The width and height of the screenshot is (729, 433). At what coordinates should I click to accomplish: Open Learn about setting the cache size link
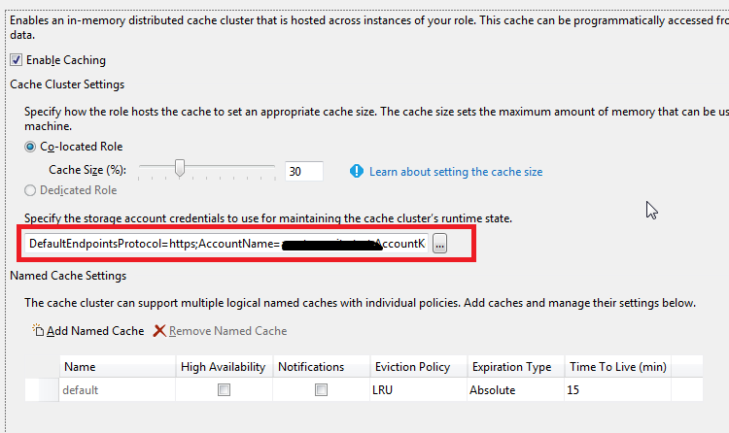click(x=456, y=172)
